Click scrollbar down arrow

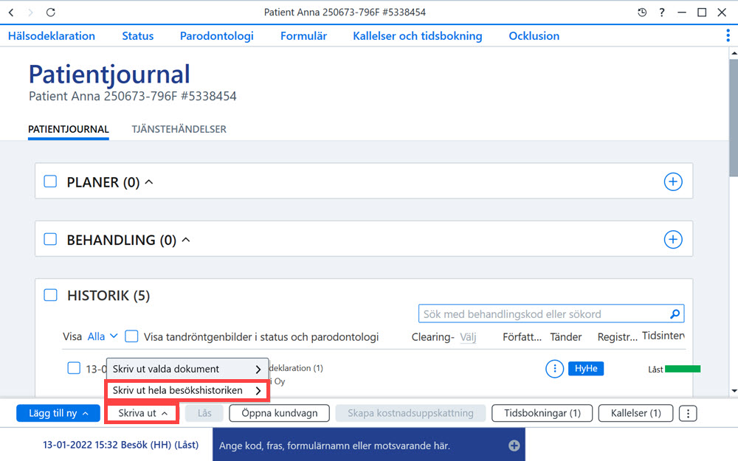734,391
